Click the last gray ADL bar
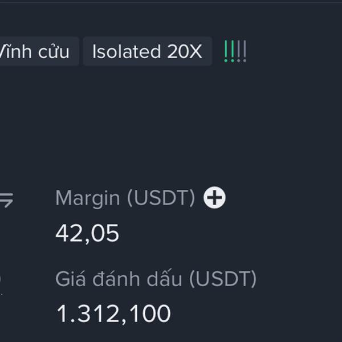Screen dimensions: 342x342 coord(245,51)
